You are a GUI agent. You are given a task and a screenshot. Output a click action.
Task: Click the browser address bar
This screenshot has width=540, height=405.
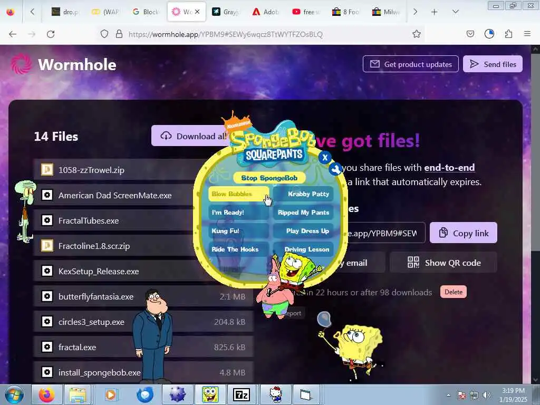(262, 34)
